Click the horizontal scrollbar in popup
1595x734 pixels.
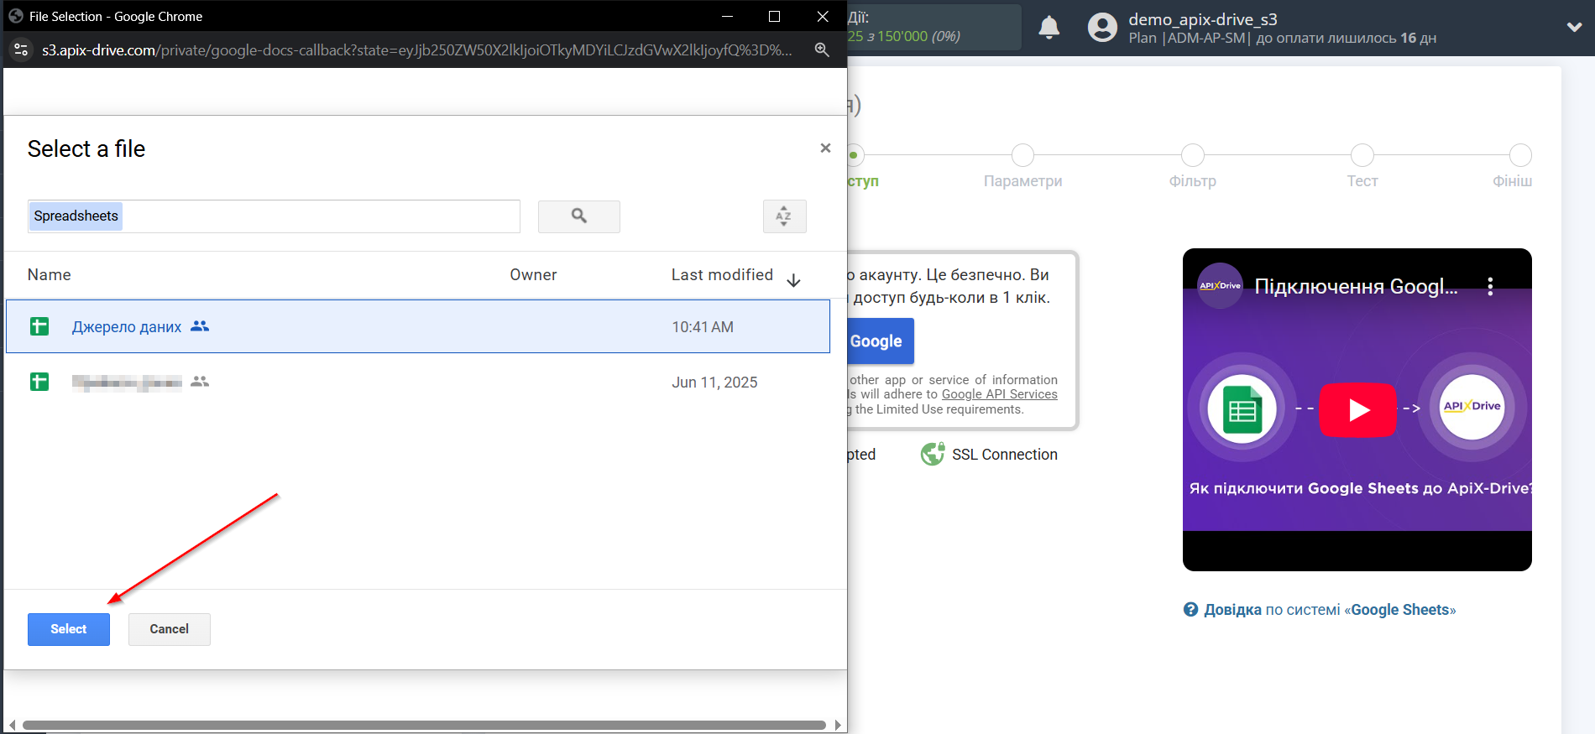(x=424, y=725)
